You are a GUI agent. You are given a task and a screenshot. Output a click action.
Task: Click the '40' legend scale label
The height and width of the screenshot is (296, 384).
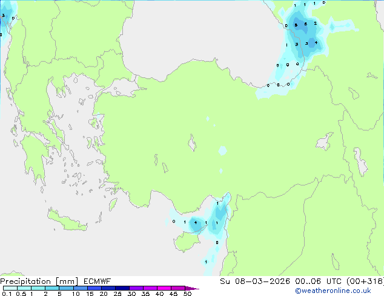[x=159, y=294]
